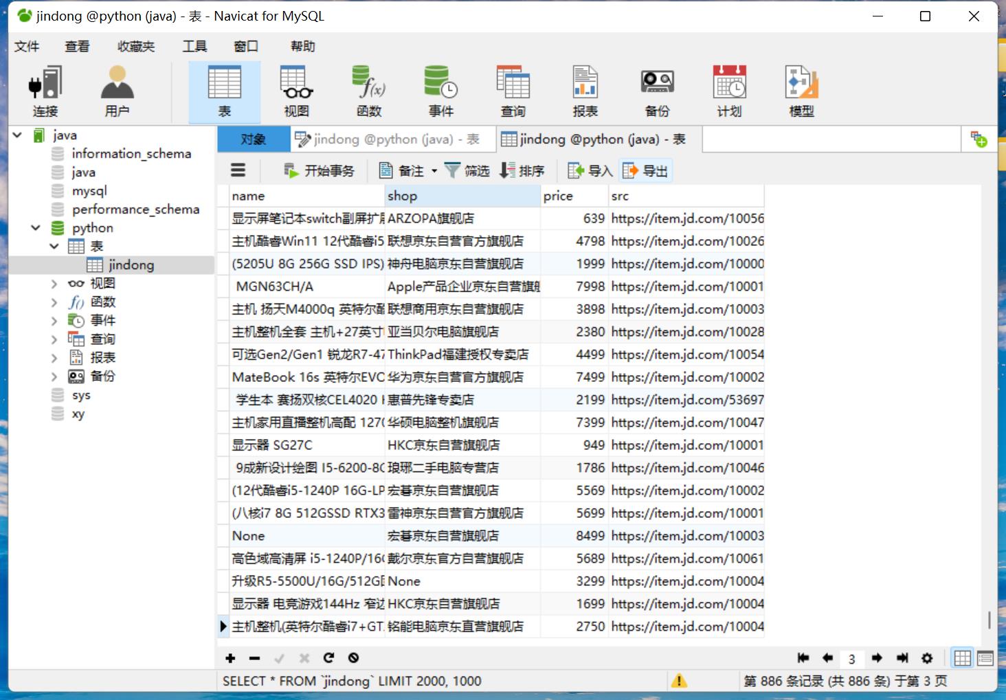Switch to the inactive jindong table tab

click(x=392, y=139)
